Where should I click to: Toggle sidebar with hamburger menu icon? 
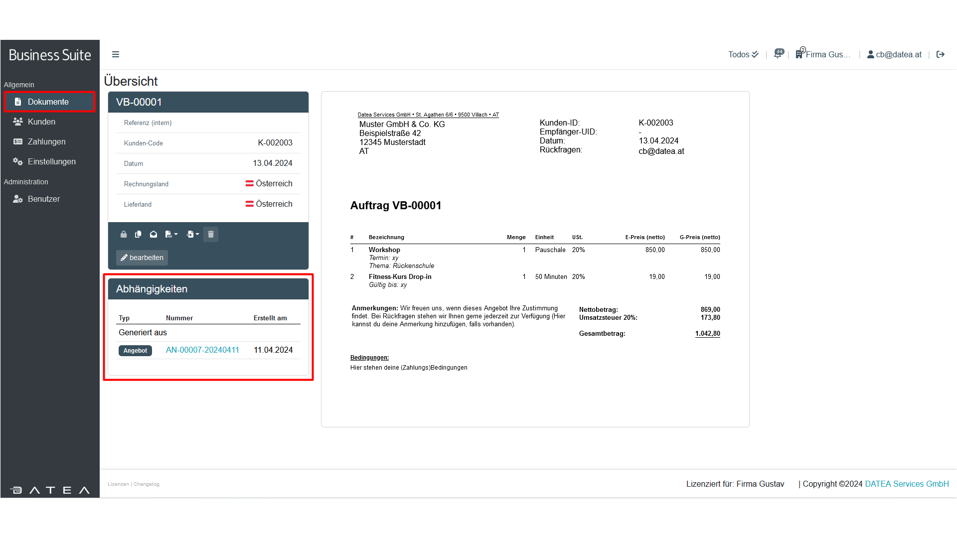click(x=116, y=54)
